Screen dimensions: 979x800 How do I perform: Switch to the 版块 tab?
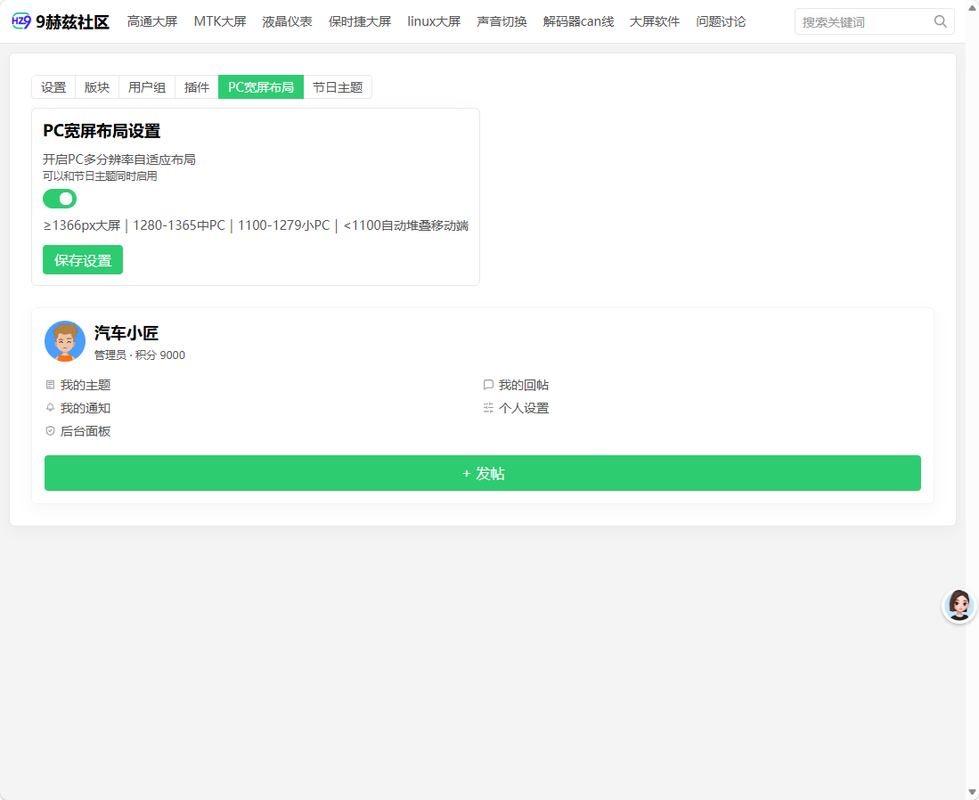click(97, 86)
